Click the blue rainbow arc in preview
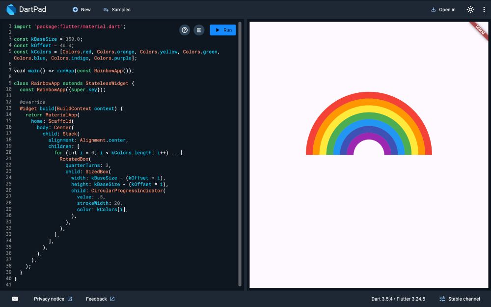The image size is (491, 307). [x=369, y=122]
